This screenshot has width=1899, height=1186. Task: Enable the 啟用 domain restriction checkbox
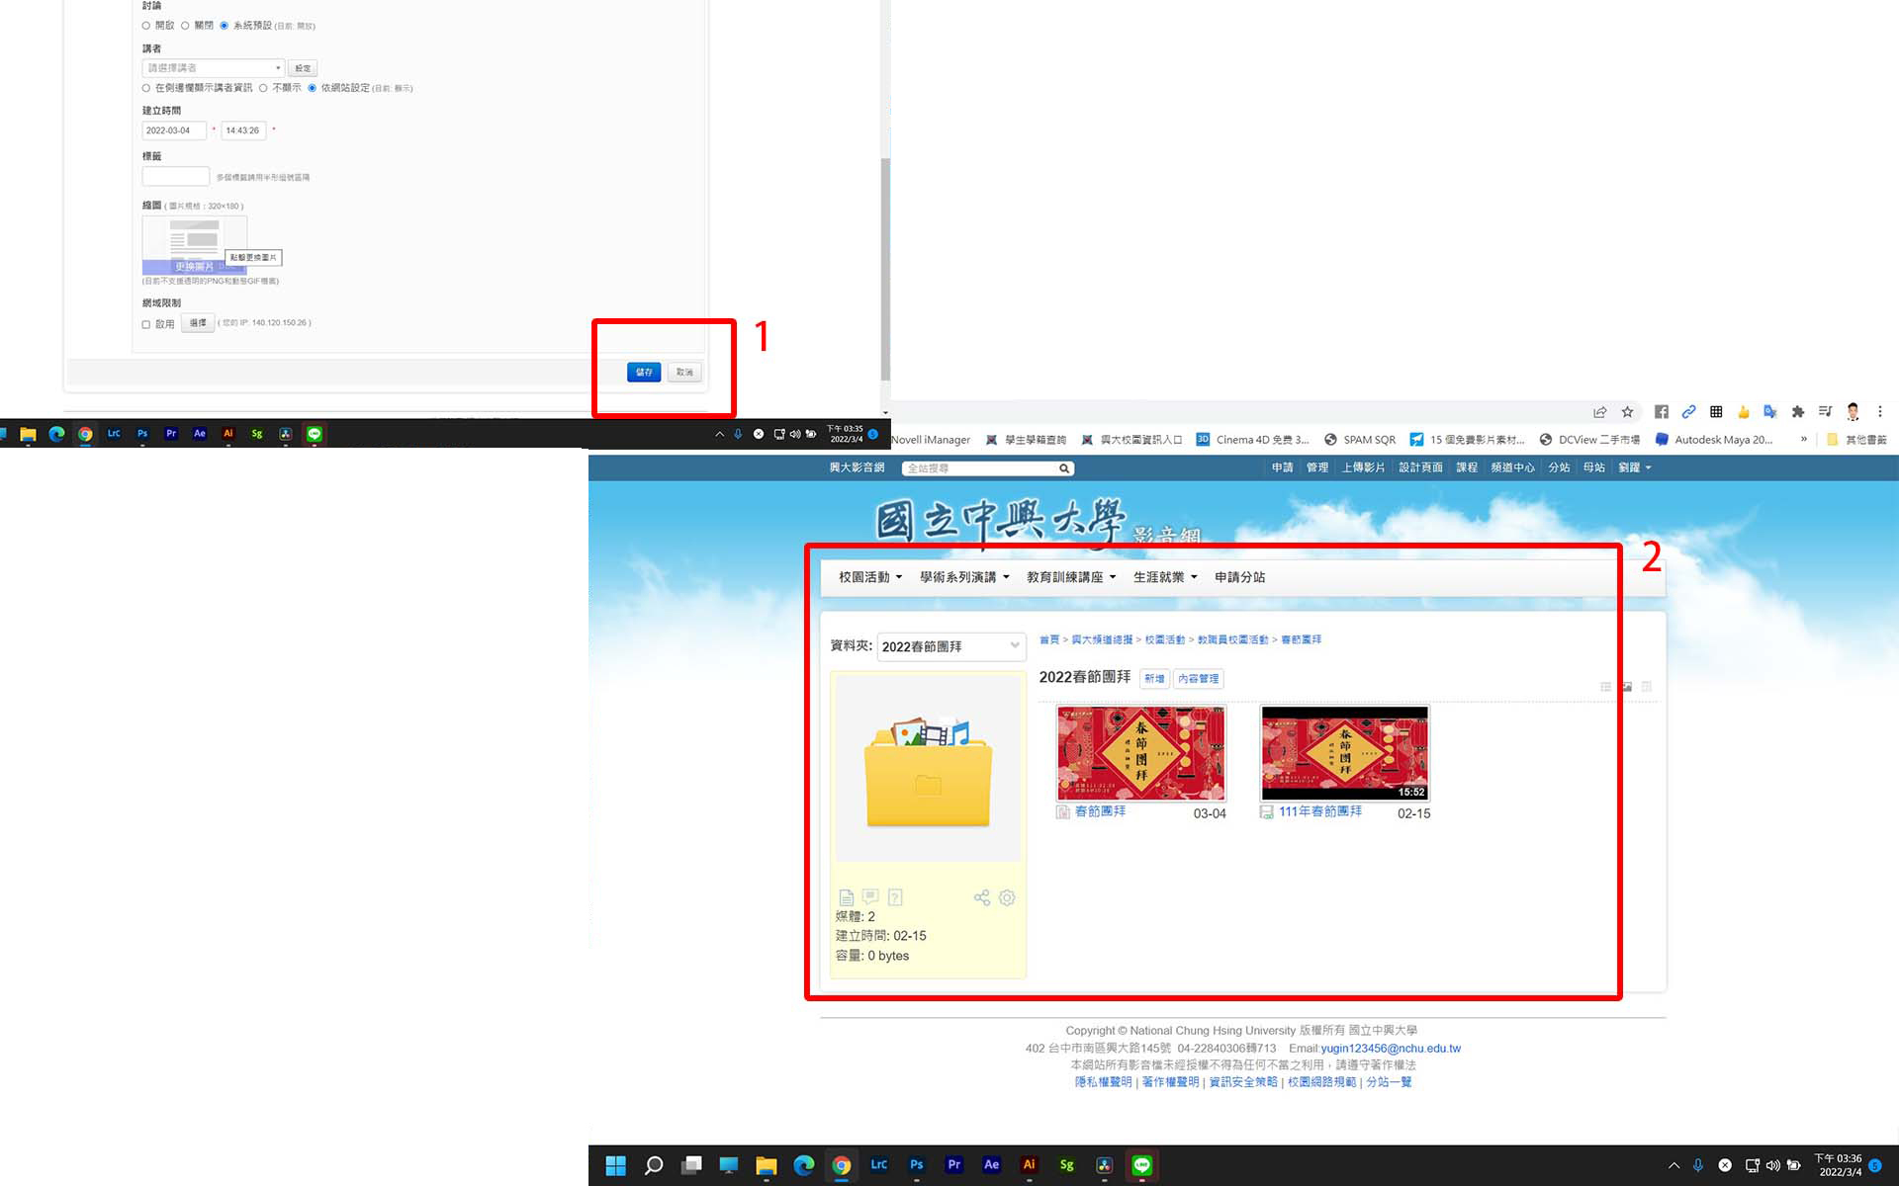[146, 324]
